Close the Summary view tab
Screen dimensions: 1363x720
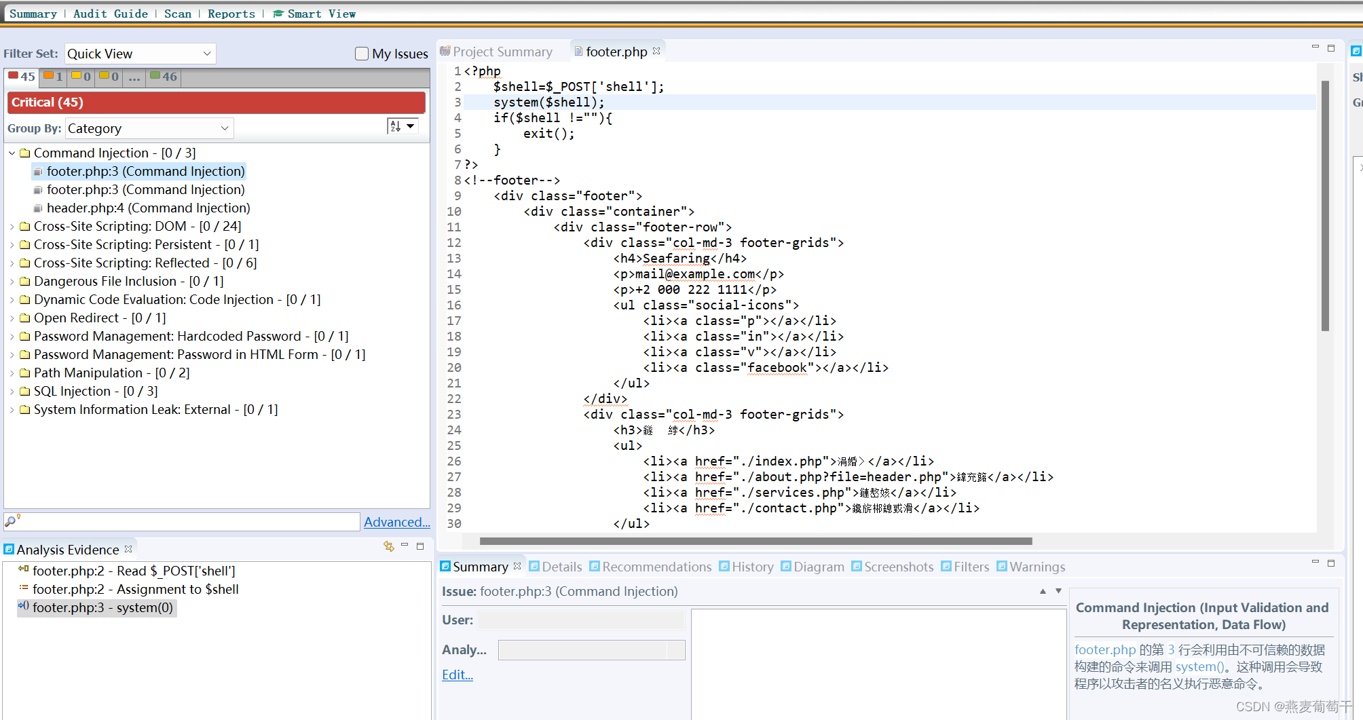pyautogui.click(x=517, y=566)
